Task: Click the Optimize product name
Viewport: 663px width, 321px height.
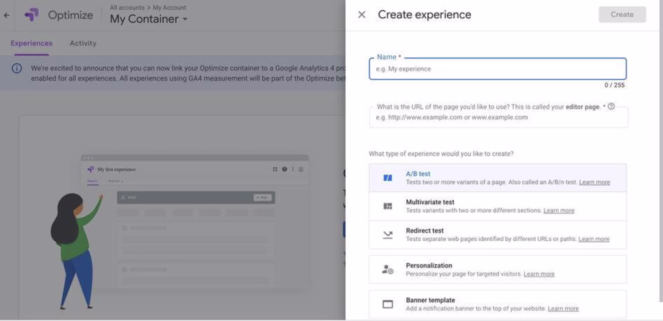Action: pyautogui.click(x=70, y=15)
